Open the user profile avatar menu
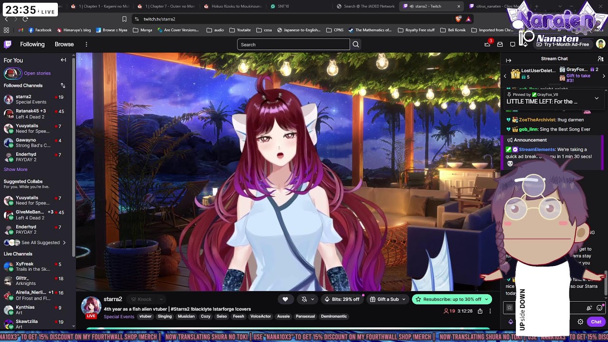 click(x=600, y=44)
